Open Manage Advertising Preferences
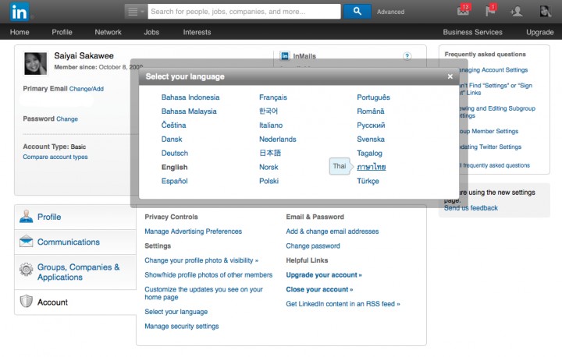The image size is (562, 357). tap(194, 232)
